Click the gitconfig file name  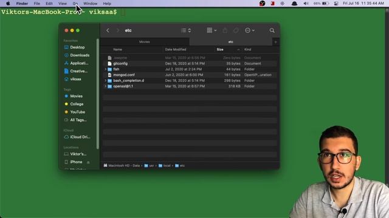pos(120,64)
